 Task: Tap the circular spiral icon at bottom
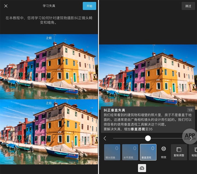142,168
